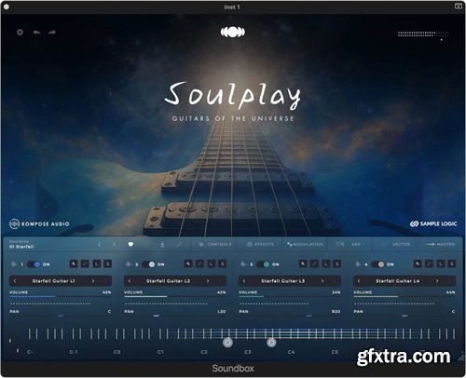Click layer 3 wrench icon

pyautogui.click(x=303, y=263)
